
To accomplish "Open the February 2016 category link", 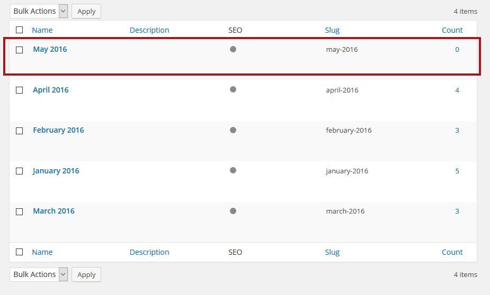I will [x=58, y=130].
